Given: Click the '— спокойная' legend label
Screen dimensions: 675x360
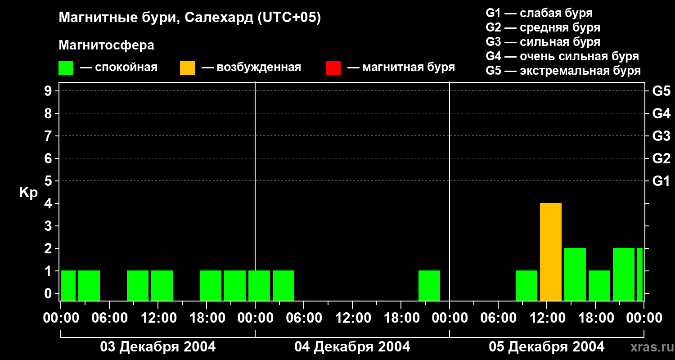Looking at the screenshot, I should [x=119, y=68].
